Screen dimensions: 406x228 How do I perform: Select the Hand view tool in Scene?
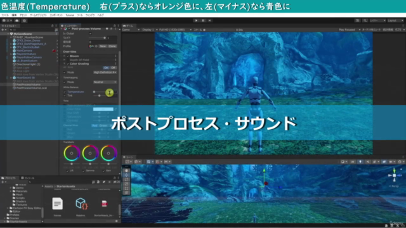coord(126,170)
